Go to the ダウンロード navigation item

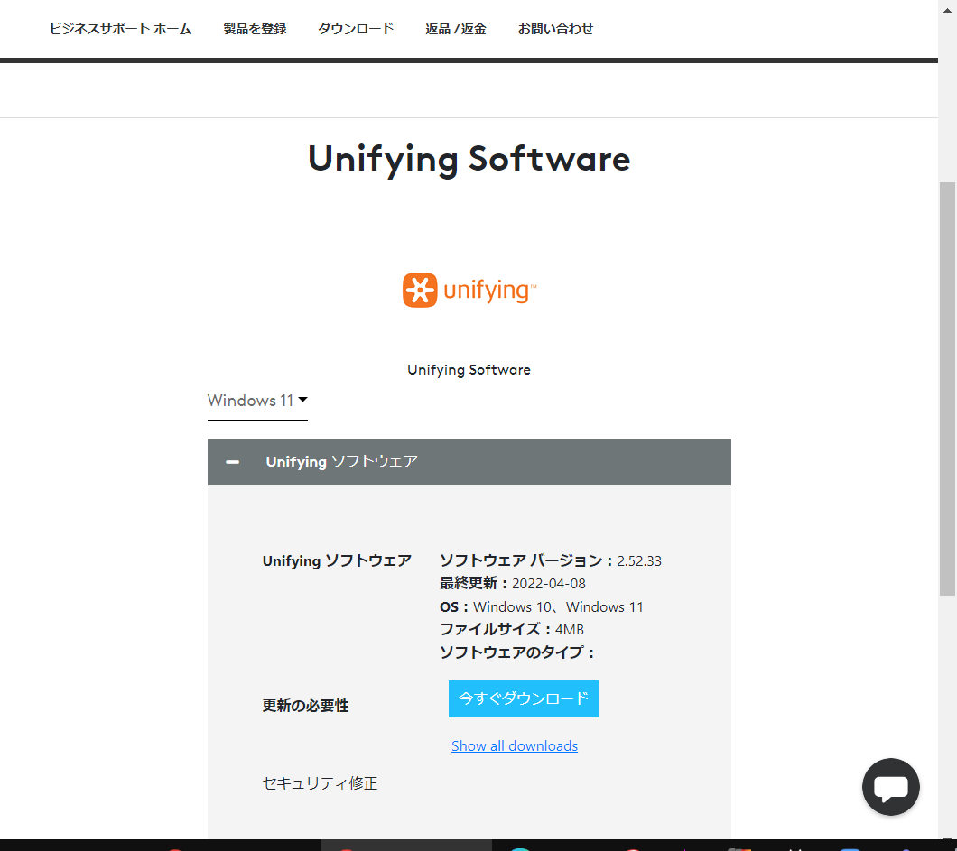point(356,29)
